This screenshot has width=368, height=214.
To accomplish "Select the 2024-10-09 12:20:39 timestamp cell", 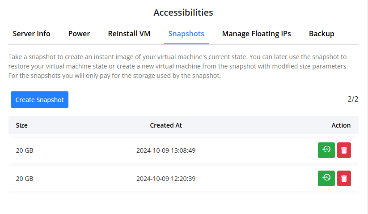I will click(166, 179).
